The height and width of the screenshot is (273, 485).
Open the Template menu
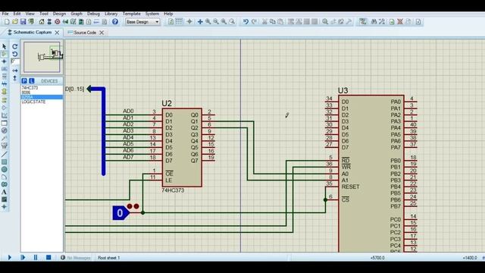(131, 14)
